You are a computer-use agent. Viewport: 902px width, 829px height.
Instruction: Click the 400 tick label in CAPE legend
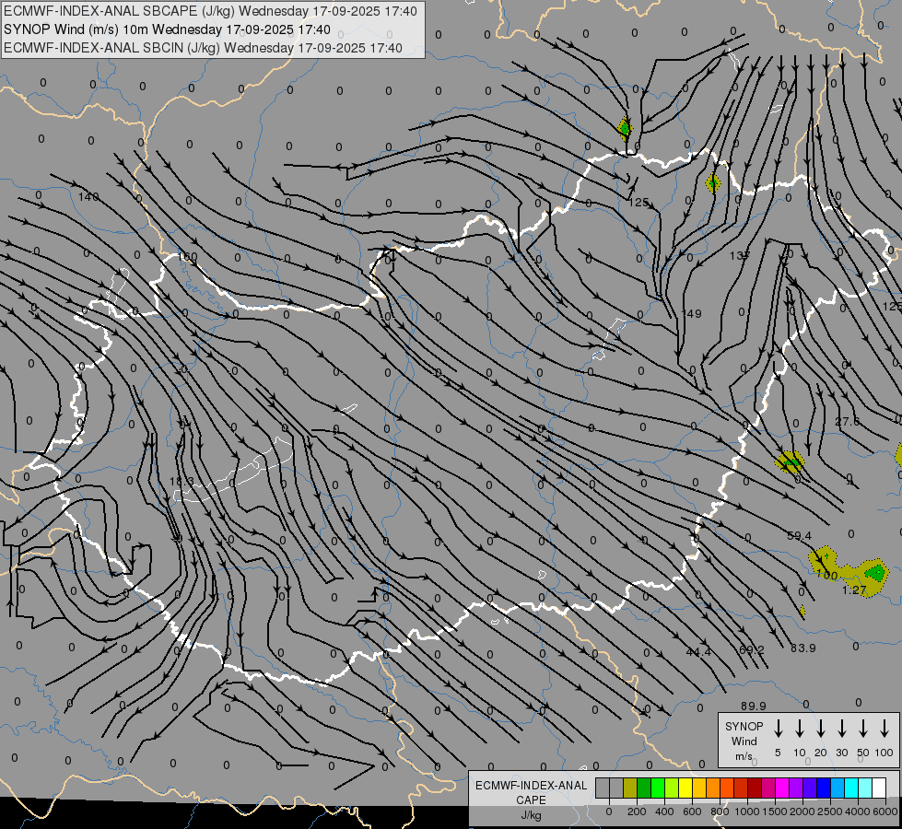click(664, 811)
